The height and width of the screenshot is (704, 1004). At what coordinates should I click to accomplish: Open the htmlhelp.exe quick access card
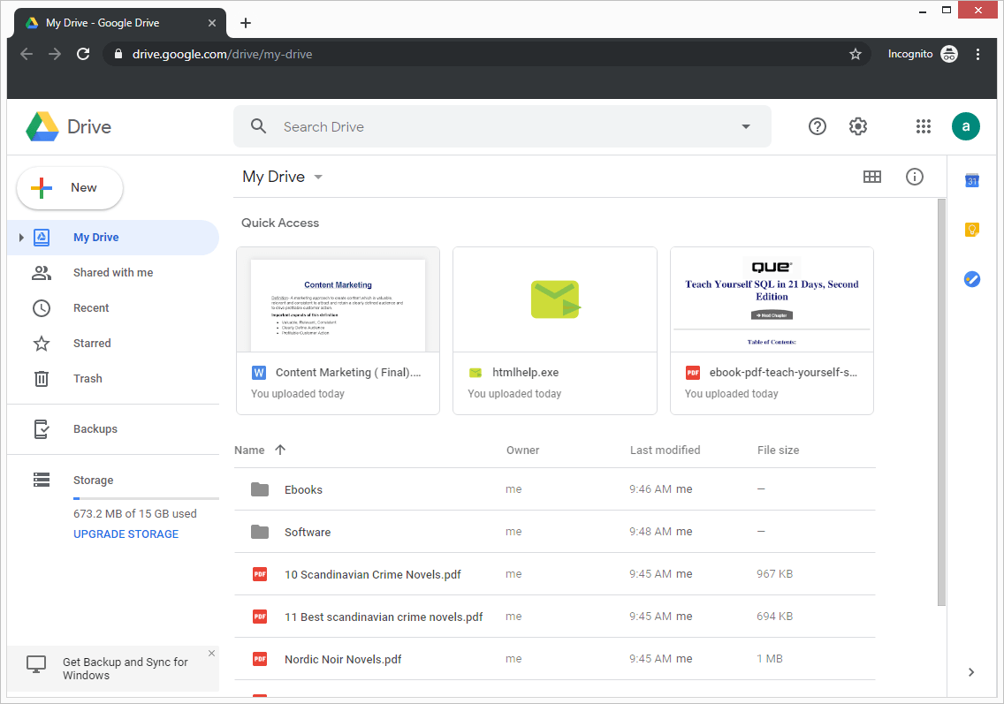[x=555, y=331]
